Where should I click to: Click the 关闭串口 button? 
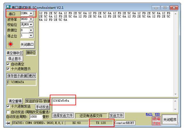pyautogui.click(x=27, y=45)
